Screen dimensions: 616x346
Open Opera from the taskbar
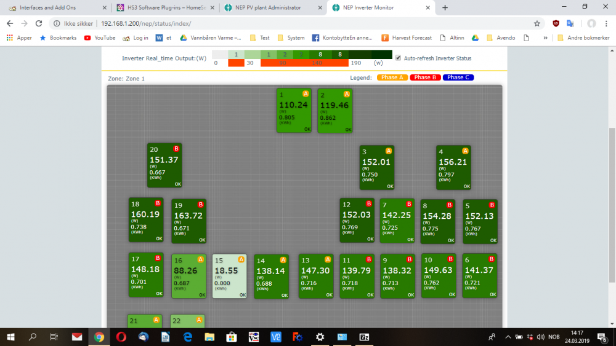pyautogui.click(x=121, y=337)
